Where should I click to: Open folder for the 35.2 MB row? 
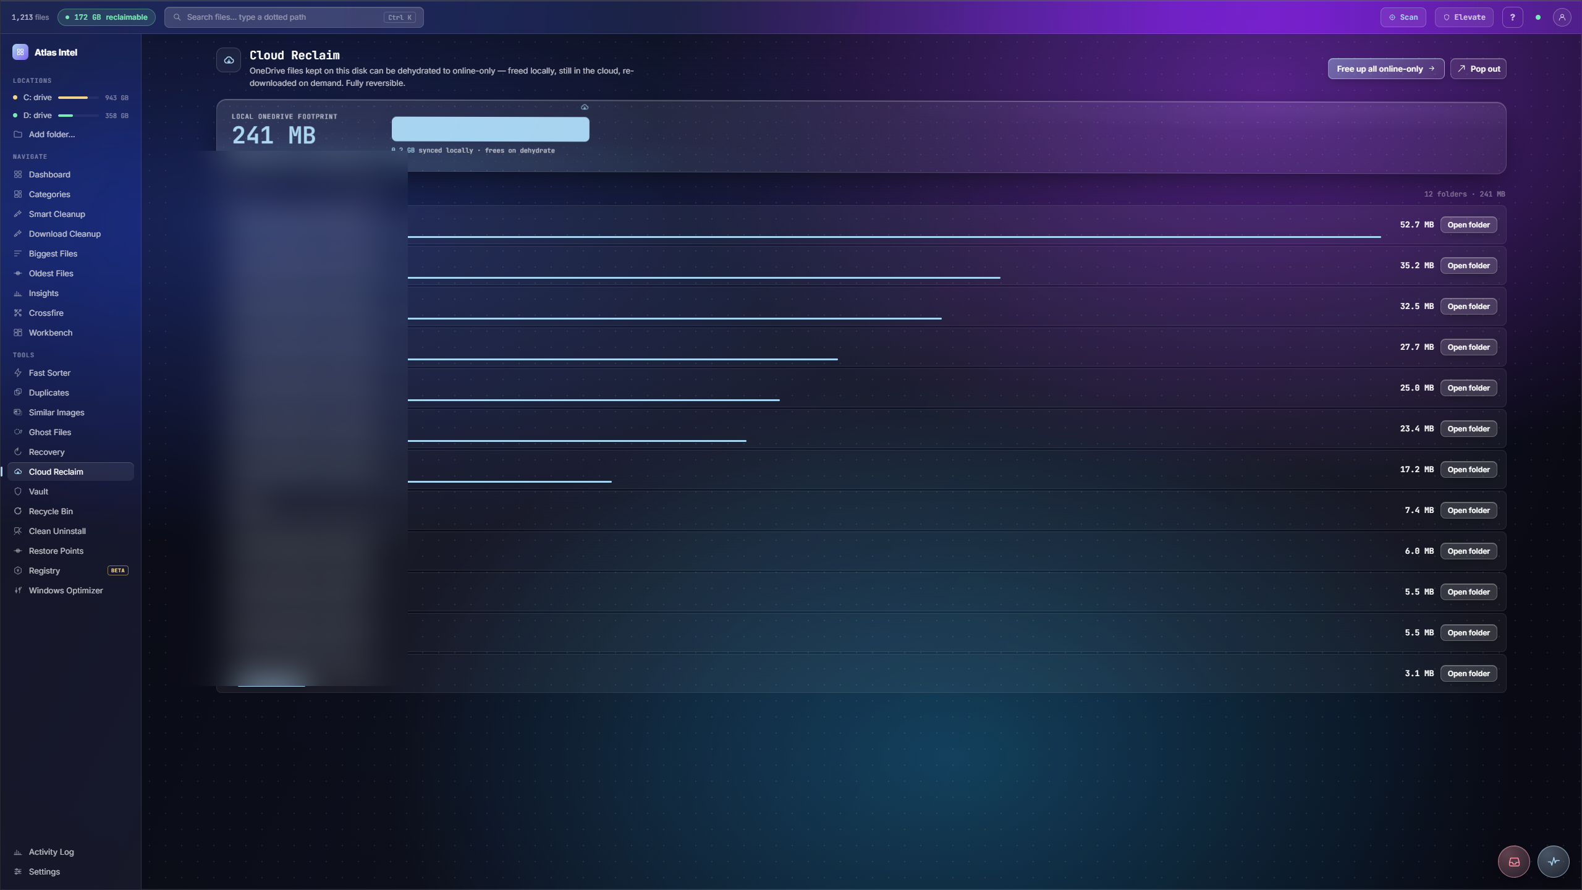[1468, 266]
